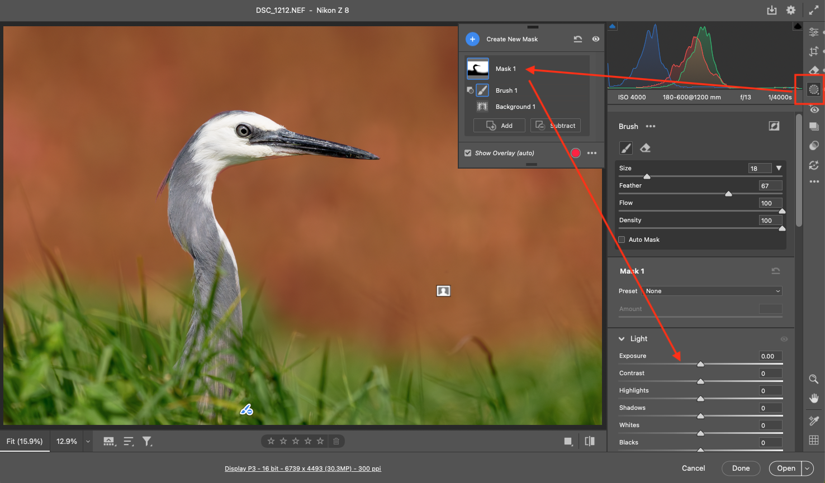This screenshot has width=825, height=483.
Task: Click the red overlay color swatch
Action: coord(576,153)
